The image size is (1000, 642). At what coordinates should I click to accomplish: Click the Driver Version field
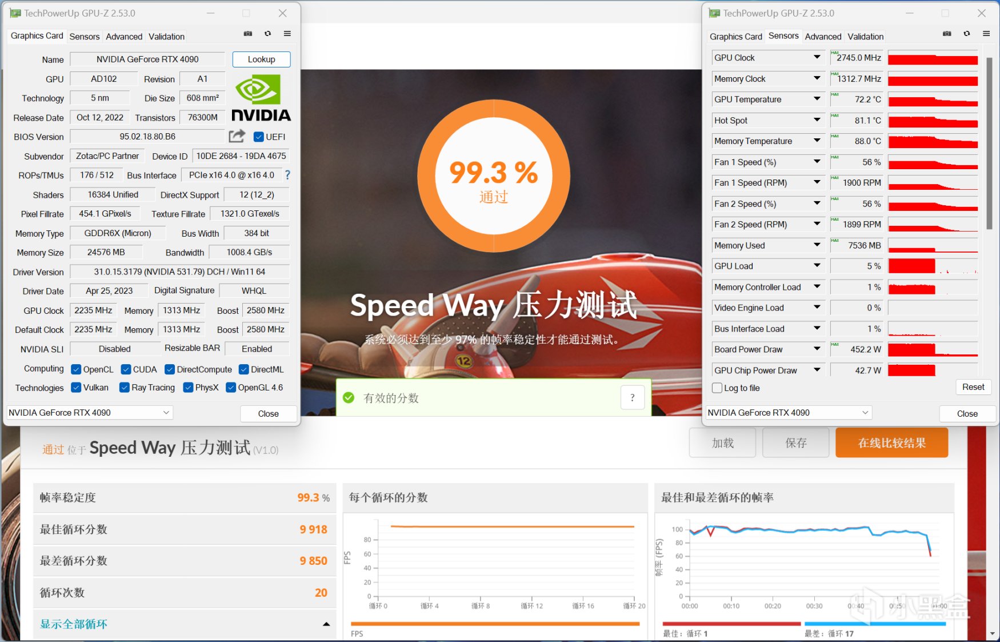coord(179,272)
